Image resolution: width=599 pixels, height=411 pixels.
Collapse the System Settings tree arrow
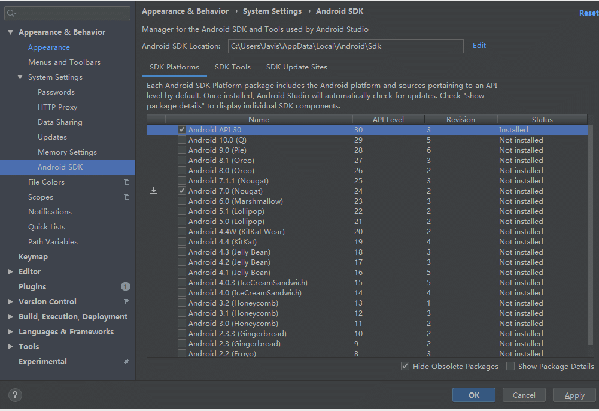(x=20, y=77)
